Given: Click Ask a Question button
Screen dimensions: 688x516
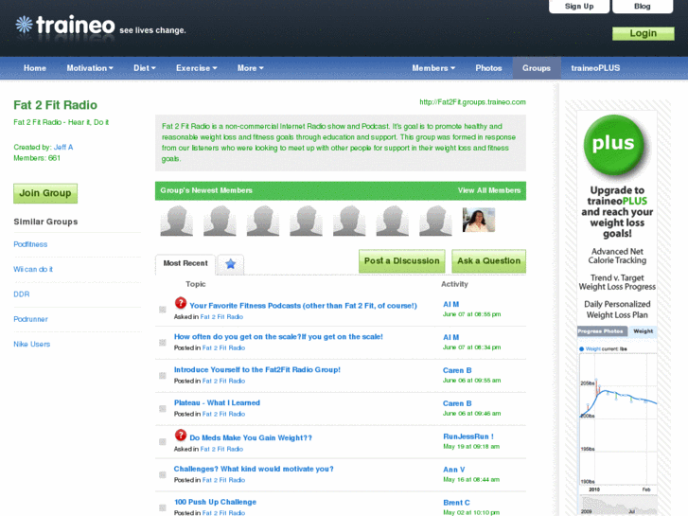Looking at the screenshot, I should [489, 261].
